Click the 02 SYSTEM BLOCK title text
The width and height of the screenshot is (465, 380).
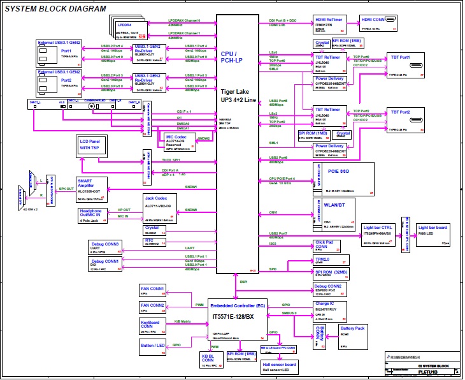point(434,366)
